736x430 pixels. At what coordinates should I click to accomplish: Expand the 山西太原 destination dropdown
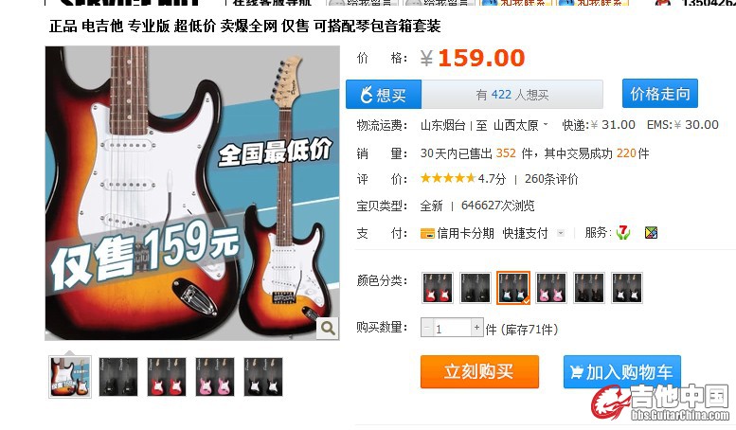click(546, 125)
